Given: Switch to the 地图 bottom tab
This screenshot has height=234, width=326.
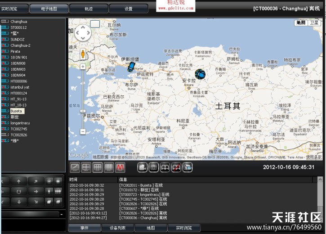Looking at the screenshot, I should point(151,228).
